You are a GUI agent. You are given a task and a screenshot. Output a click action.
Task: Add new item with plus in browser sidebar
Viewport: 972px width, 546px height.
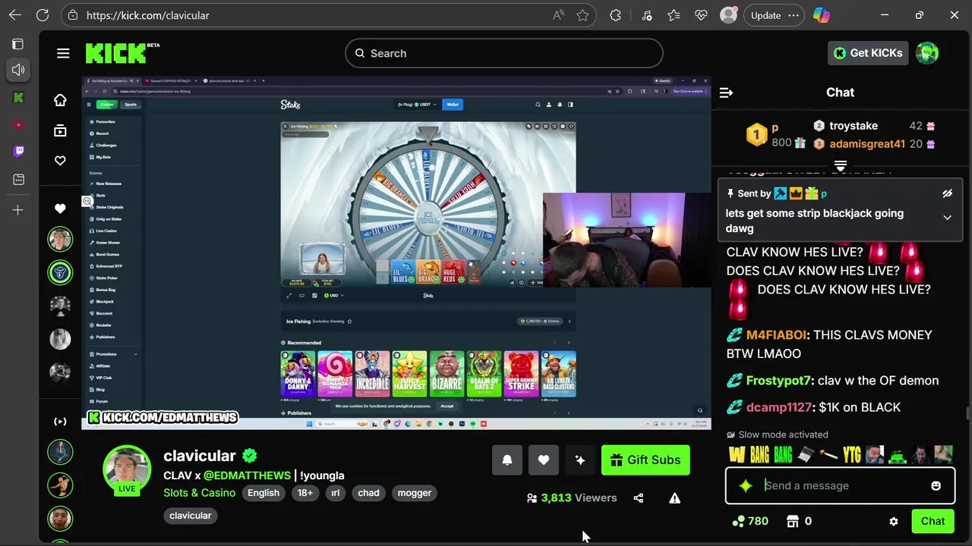(x=18, y=210)
